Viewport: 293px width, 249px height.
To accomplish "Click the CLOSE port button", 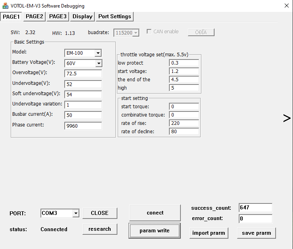I will click(x=100, y=213).
